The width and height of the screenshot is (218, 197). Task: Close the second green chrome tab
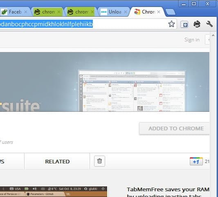[92, 12]
